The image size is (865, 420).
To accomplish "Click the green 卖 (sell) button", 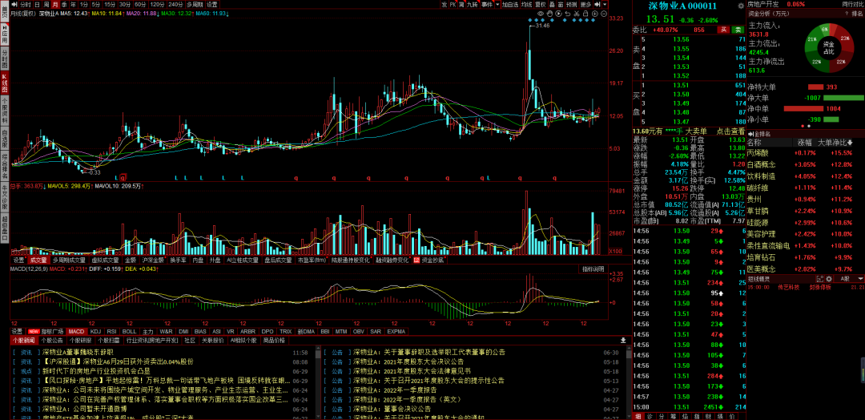I will 738,29.
